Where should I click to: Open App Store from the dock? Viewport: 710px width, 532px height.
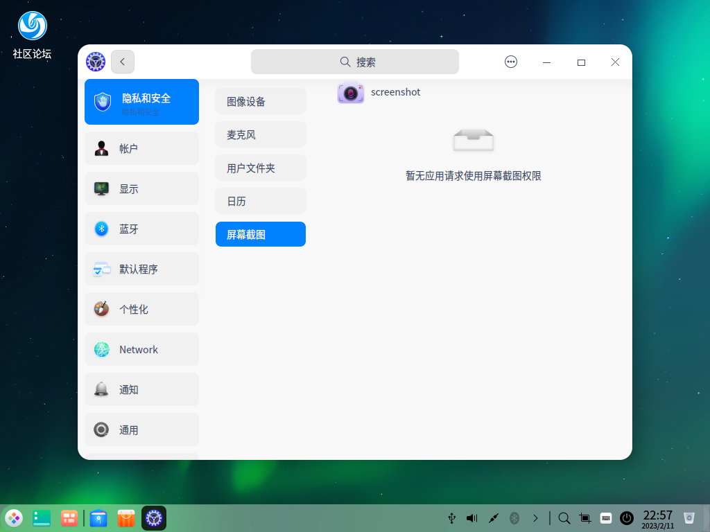tap(125, 517)
